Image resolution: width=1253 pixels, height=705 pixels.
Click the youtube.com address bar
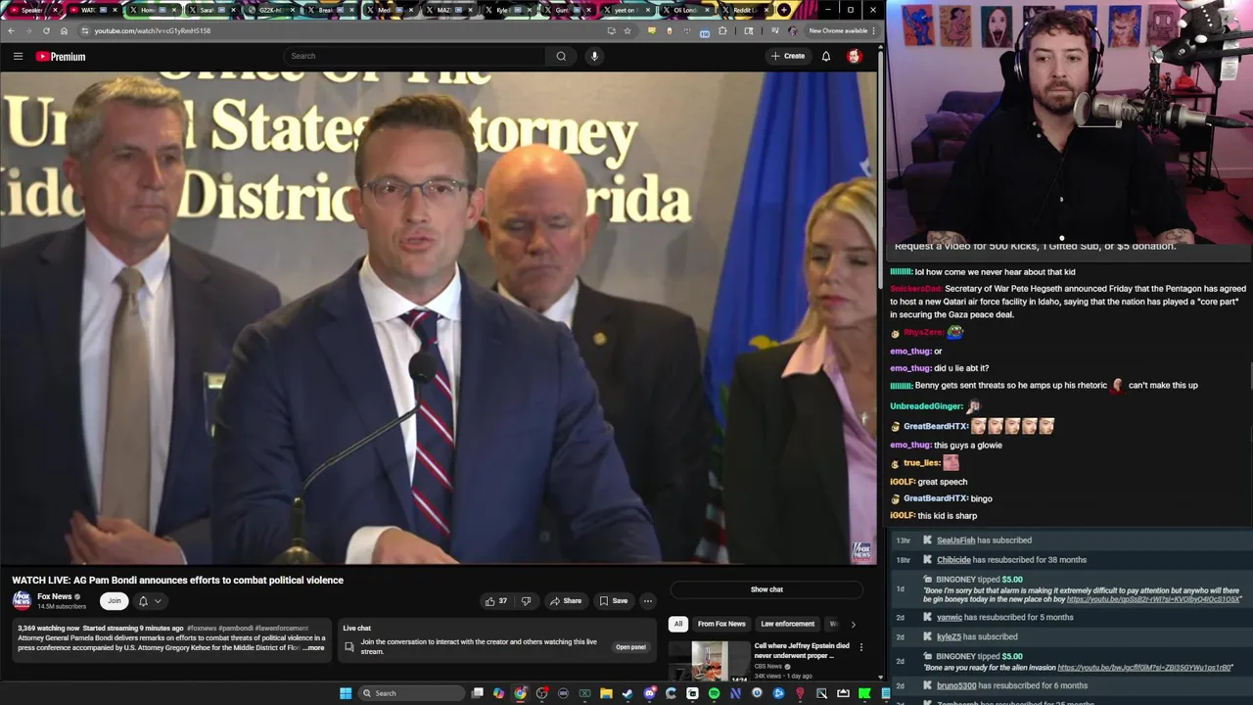343,30
